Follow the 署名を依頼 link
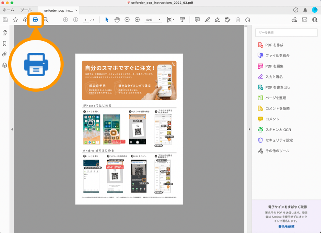 (286, 226)
